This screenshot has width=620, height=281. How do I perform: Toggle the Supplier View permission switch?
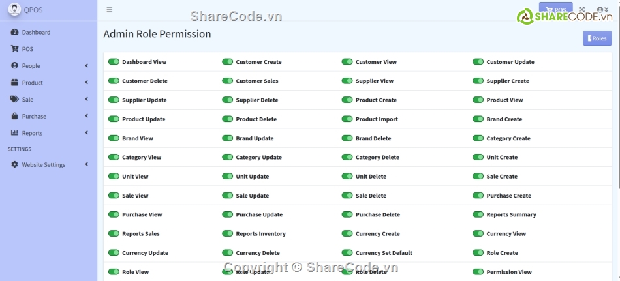tap(347, 81)
